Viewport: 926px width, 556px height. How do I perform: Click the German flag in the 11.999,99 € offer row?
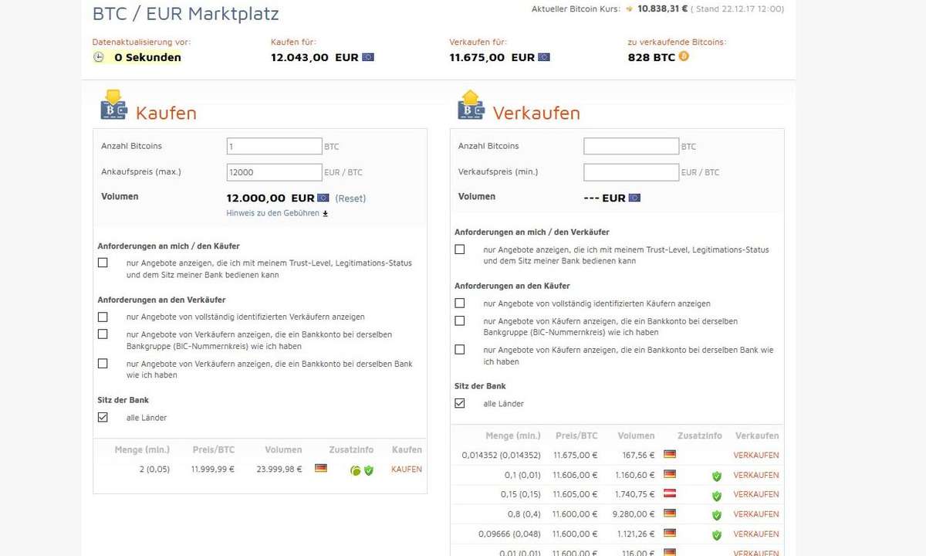[x=321, y=468]
